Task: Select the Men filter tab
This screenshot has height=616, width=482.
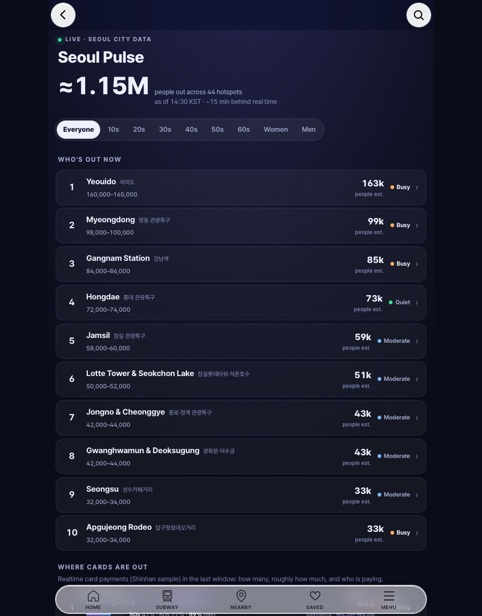Action: pyautogui.click(x=309, y=130)
